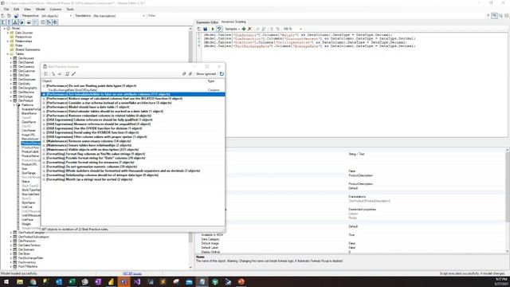Open the File menu
Viewport: 510px width, 287px height.
coord(6,9)
